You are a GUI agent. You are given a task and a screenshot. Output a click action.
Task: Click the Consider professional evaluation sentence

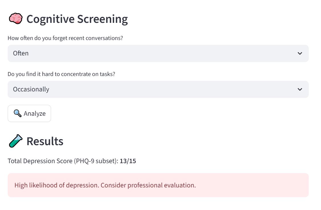tap(148, 185)
